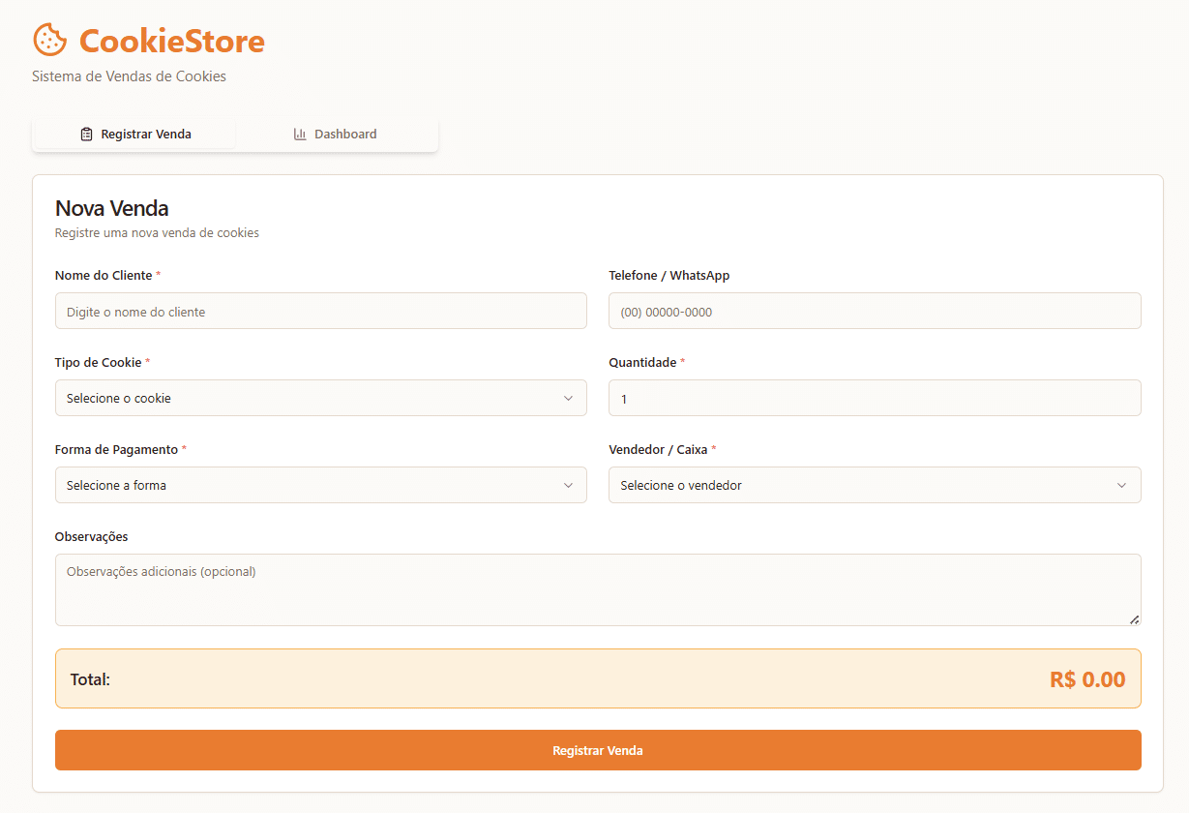This screenshot has width=1189, height=813.
Task: Open the Tipo de Cookie dropdown
Action: pos(321,398)
